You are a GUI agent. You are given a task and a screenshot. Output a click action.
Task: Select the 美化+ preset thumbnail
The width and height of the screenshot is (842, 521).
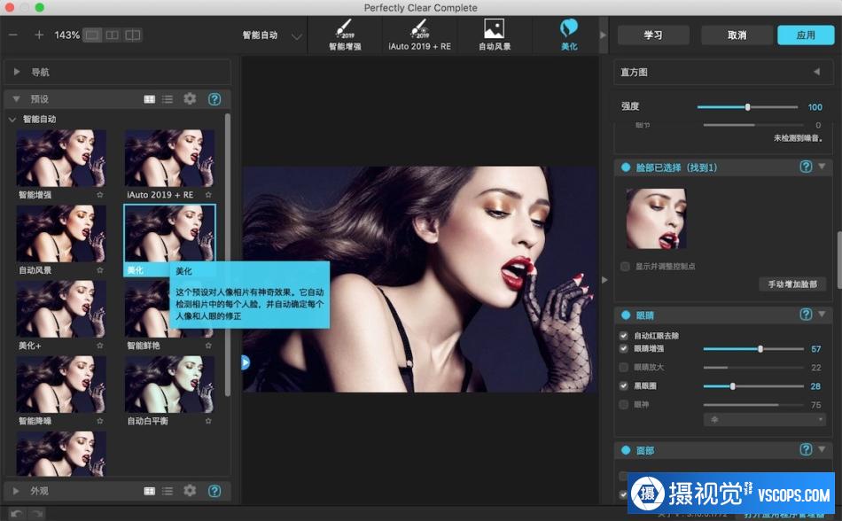pyautogui.click(x=60, y=309)
